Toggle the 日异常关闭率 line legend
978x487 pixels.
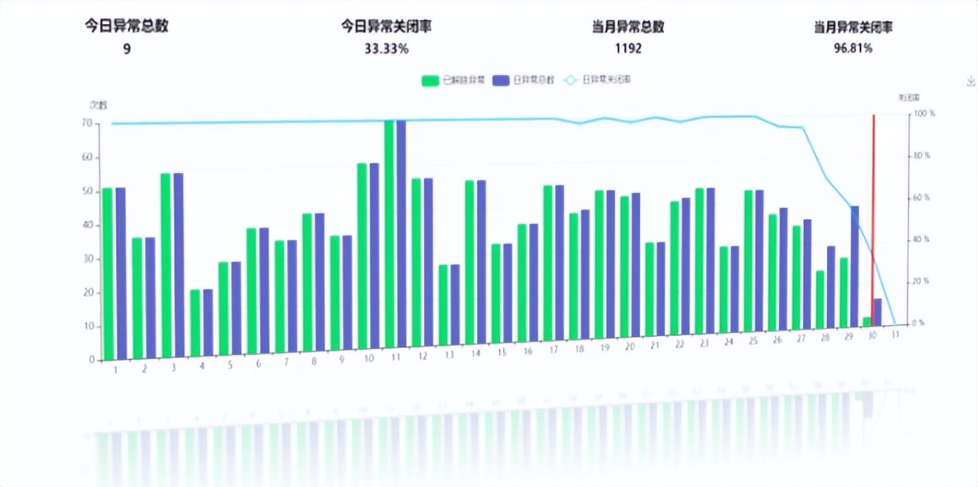598,79
